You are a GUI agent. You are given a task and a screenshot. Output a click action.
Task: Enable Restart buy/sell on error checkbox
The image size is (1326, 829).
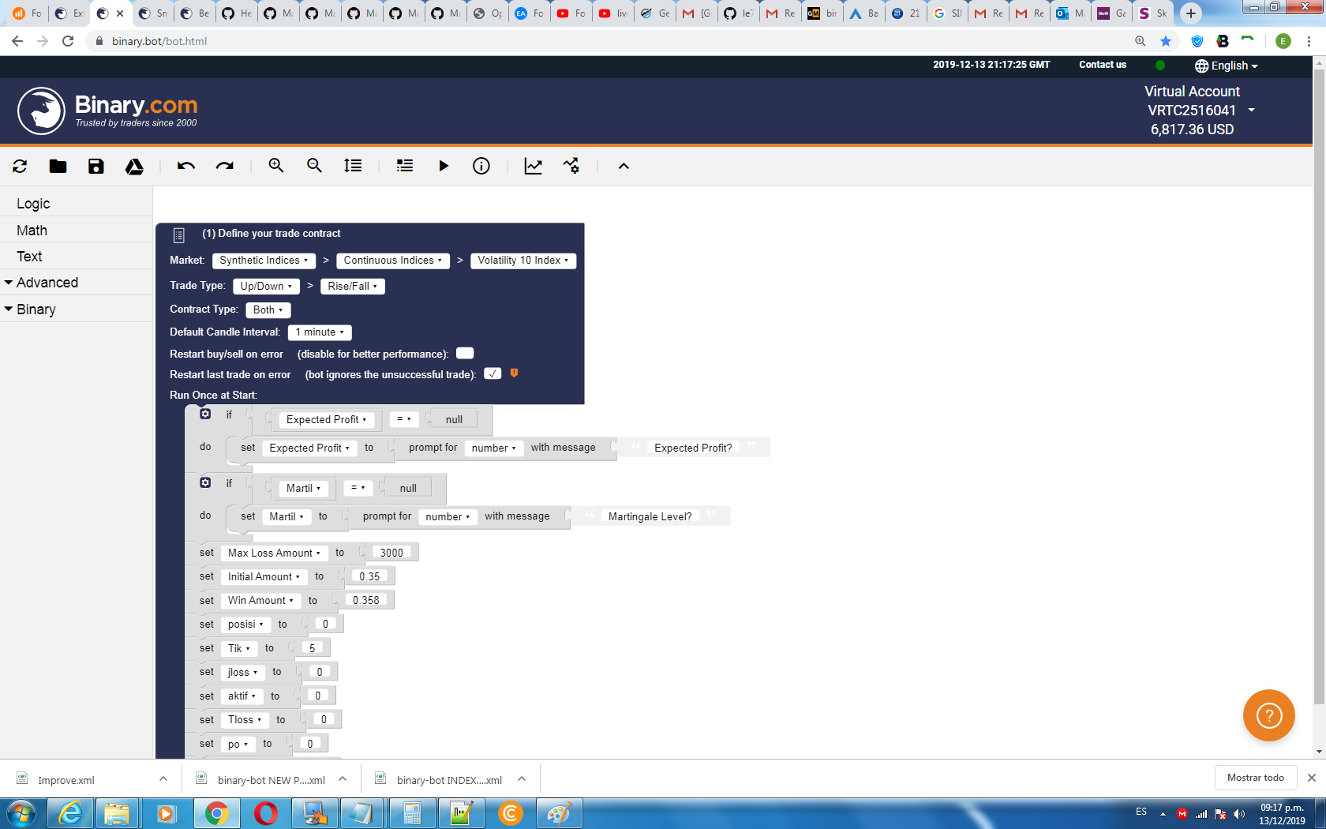pyautogui.click(x=465, y=353)
